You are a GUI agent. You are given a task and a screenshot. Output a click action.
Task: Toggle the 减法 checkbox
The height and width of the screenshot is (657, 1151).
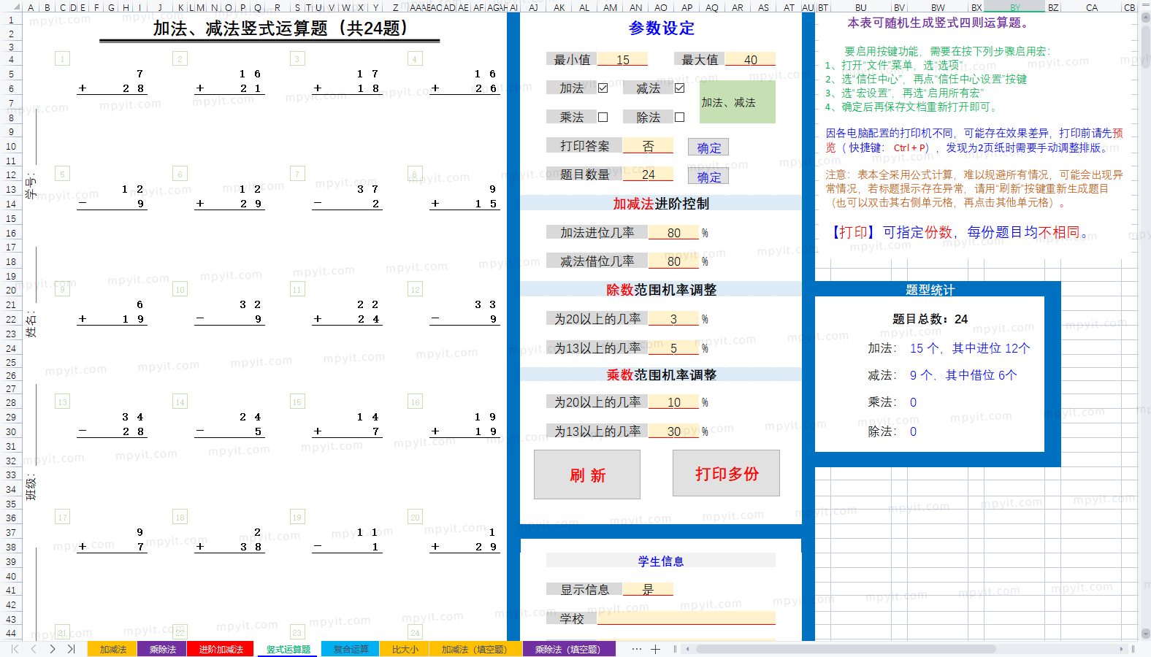[x=680, y=88]
